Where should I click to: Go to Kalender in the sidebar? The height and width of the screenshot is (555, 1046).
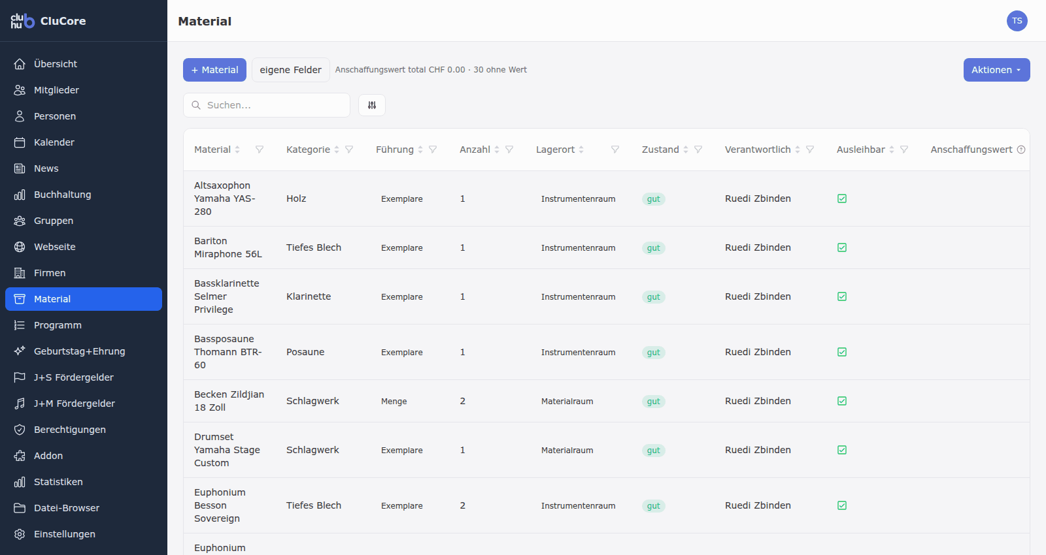point(84,142)
